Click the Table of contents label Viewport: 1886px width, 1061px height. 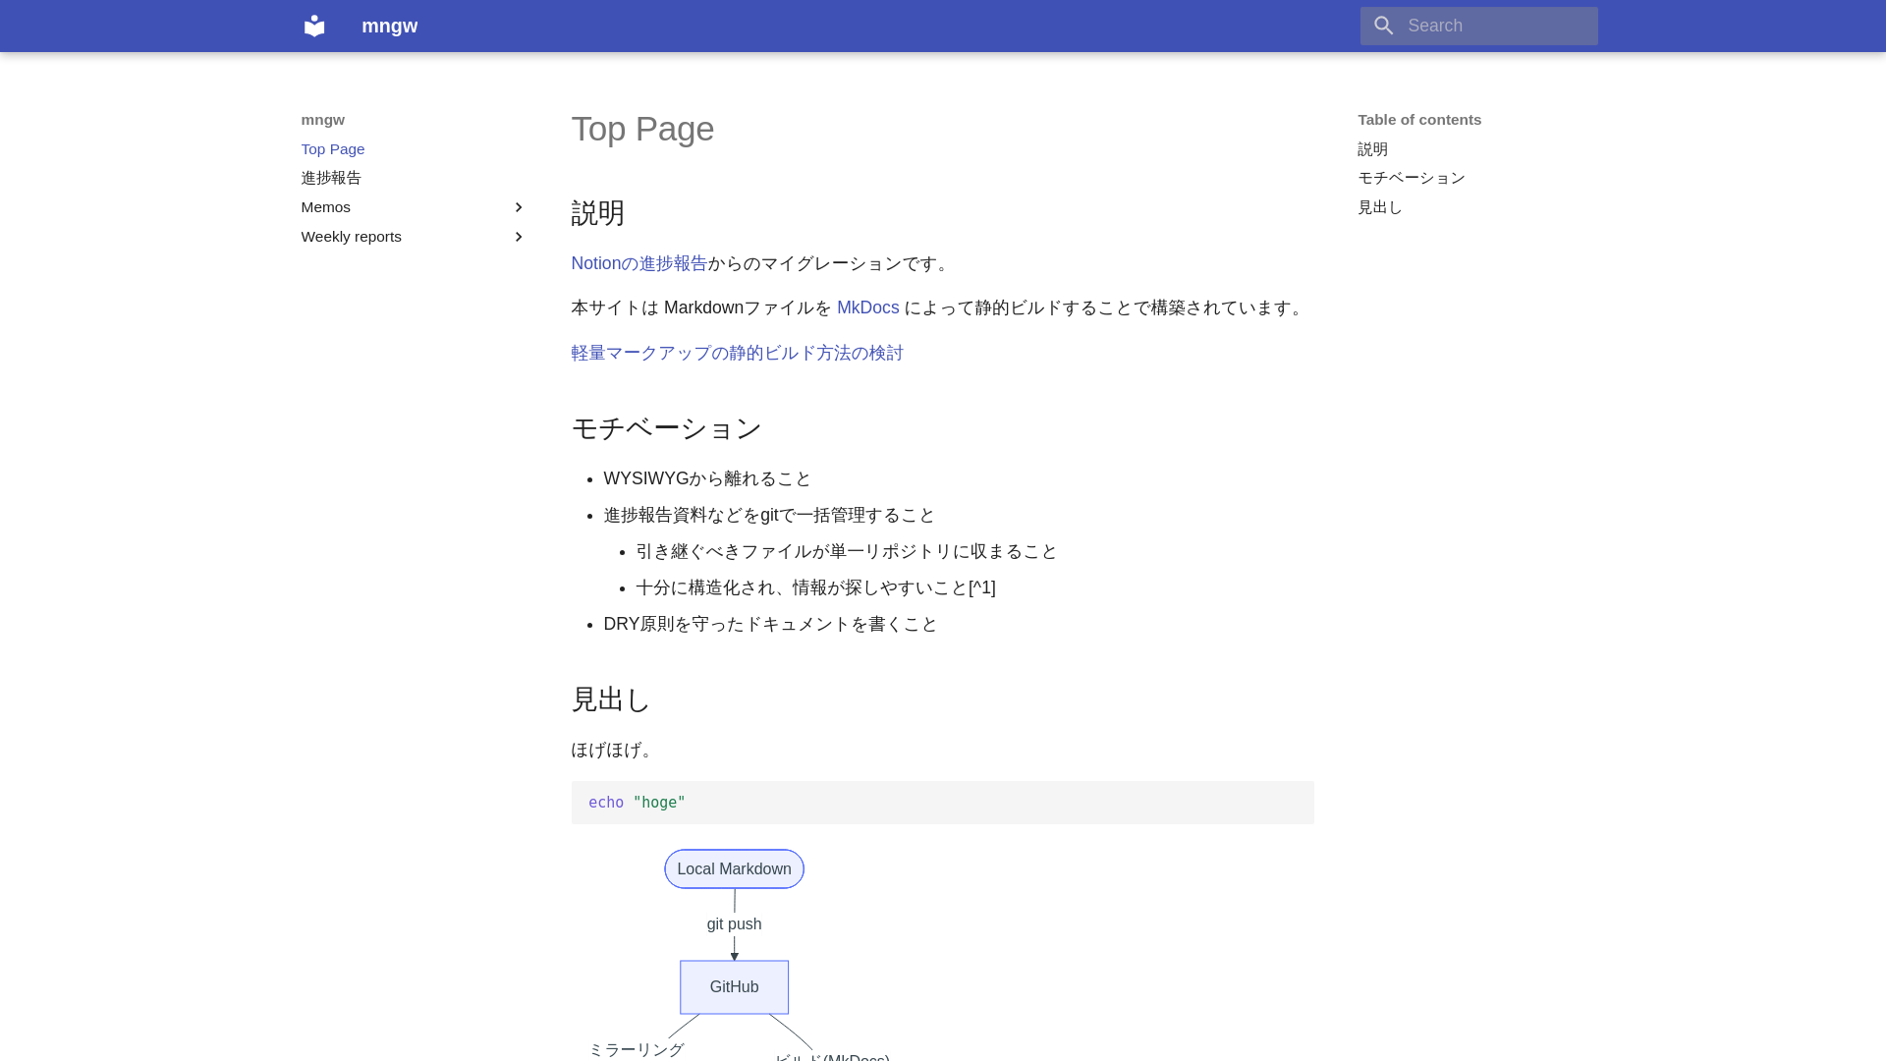1420,120
